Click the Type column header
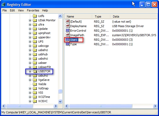Image resolution: width=159 pixels, height=116 pixels. point(101,16)
